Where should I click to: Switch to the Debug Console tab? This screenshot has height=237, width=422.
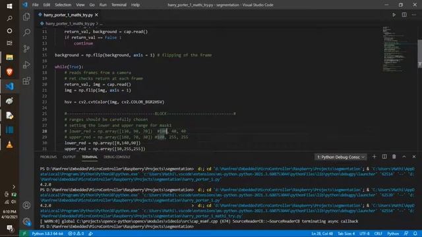coord(117,157)
